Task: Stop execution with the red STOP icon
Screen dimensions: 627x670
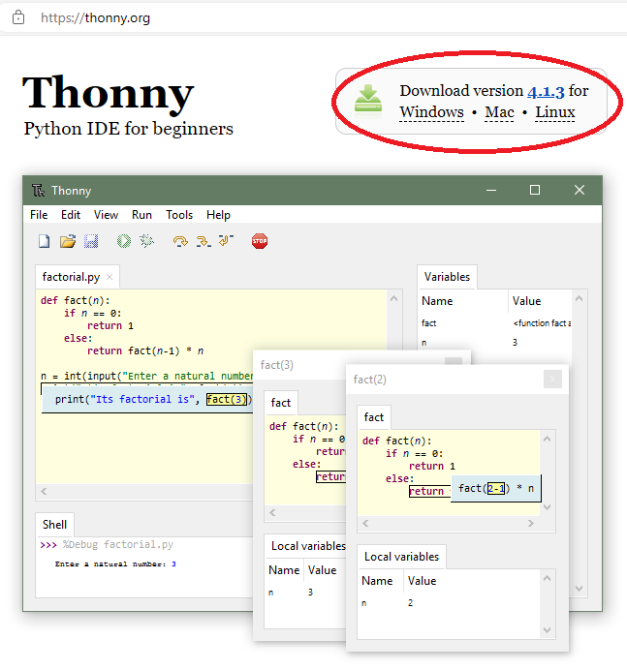Action: (x=259, y=241)
